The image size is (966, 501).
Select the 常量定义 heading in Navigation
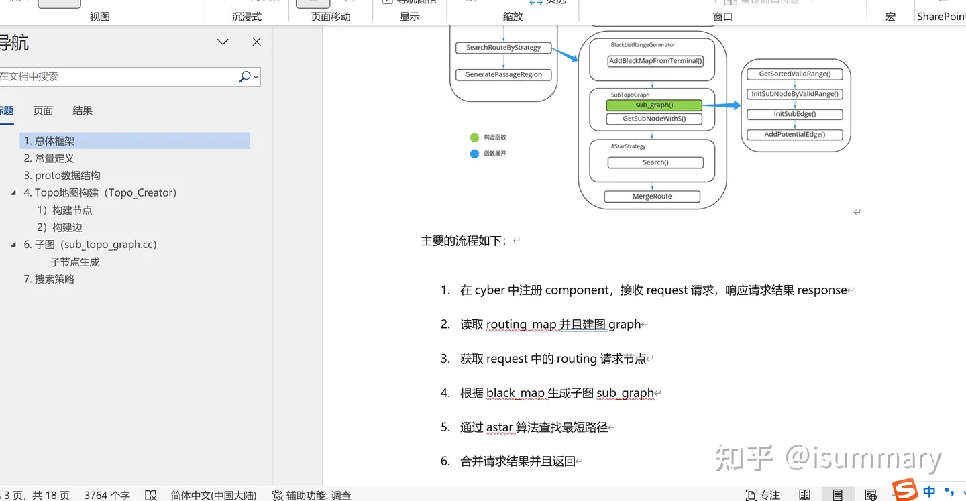tap(54, 158)
